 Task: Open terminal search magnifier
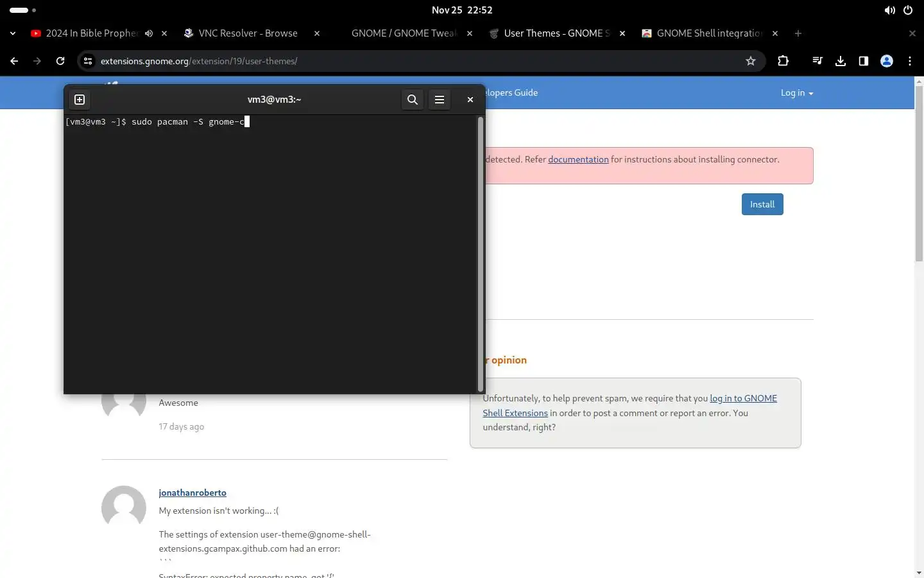(413, 100)
